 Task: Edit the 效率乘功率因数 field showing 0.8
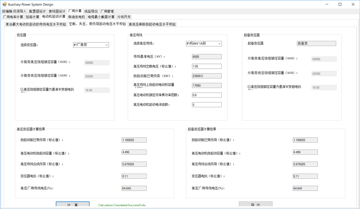coord(207,95)
